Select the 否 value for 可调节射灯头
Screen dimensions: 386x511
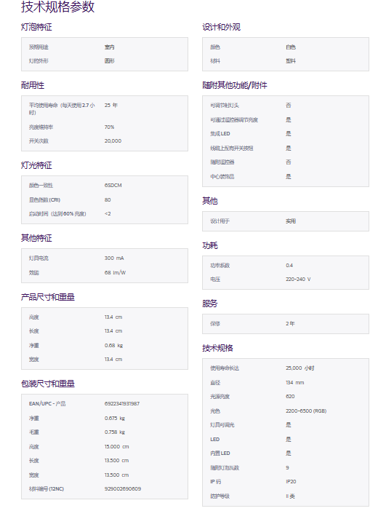point(289,105)
